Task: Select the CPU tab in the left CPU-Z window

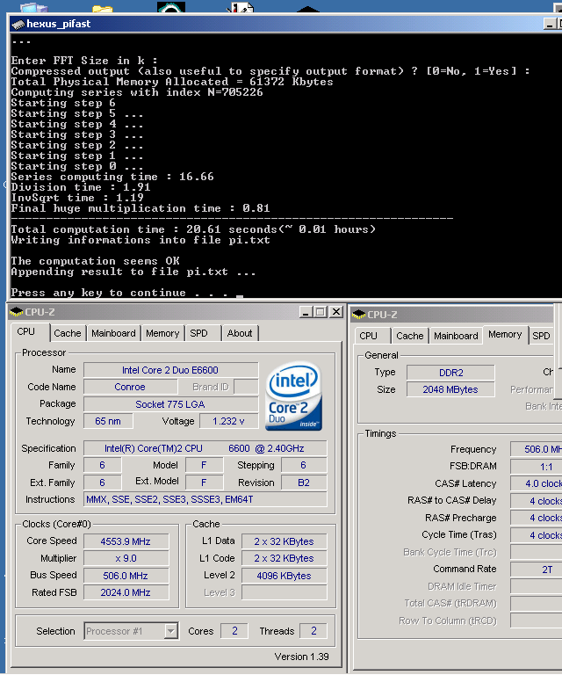Action: 28,332
